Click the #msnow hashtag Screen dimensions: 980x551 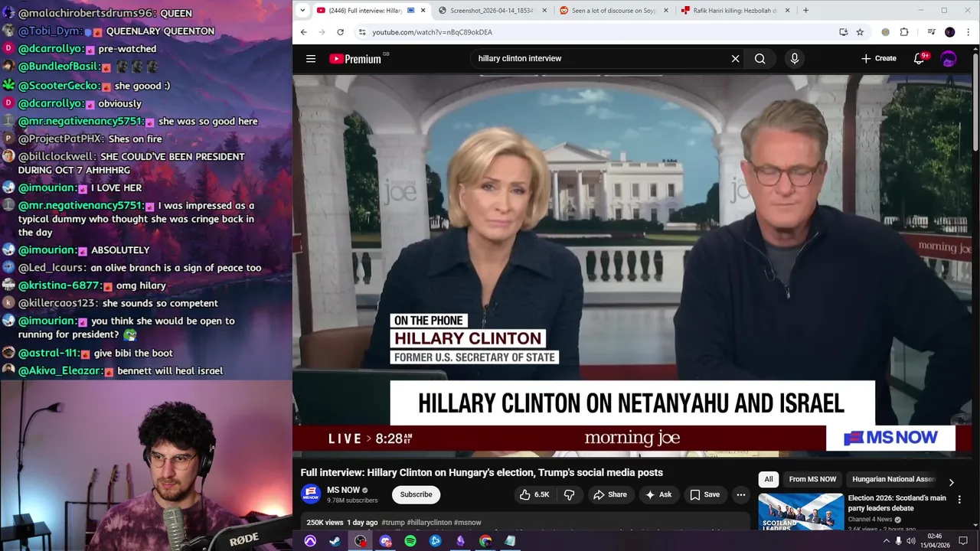point(468,523)
